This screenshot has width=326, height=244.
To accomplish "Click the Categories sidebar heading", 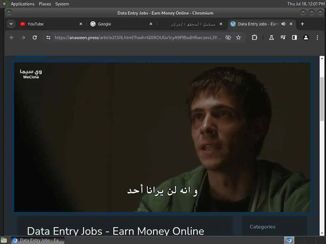I will [x=263, y=227].
